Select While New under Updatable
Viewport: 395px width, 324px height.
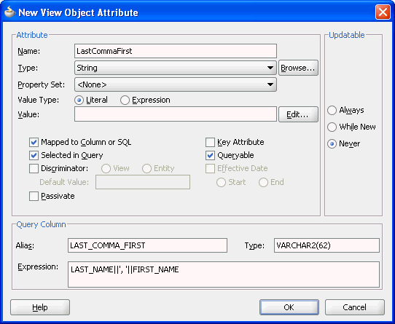tap(332, 127)
